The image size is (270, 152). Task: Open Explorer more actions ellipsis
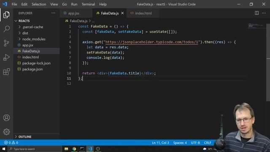(53, 13)
